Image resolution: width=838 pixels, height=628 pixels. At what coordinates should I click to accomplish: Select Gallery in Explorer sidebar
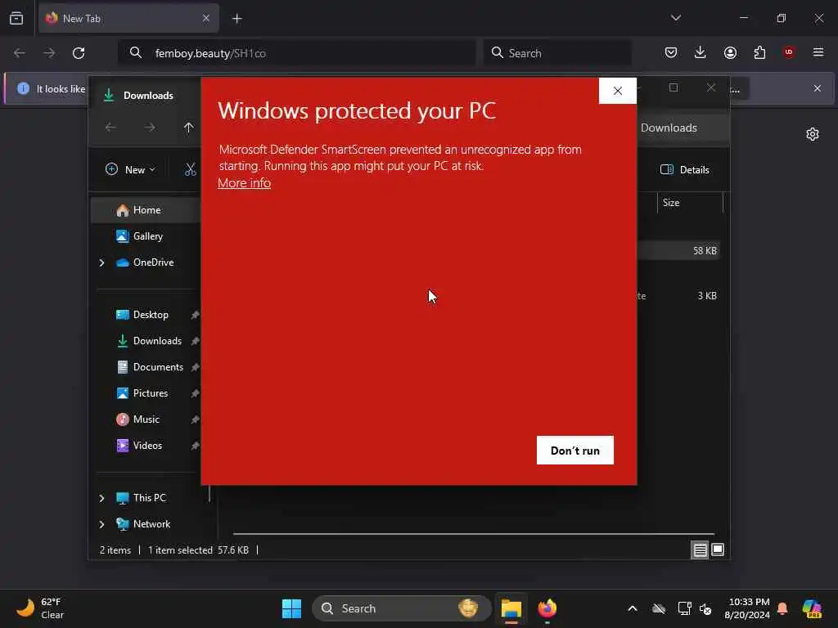[x=146, y=236]
